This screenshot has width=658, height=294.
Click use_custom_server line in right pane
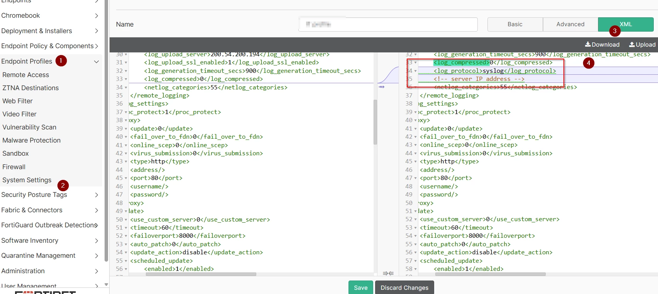(489, 219)
